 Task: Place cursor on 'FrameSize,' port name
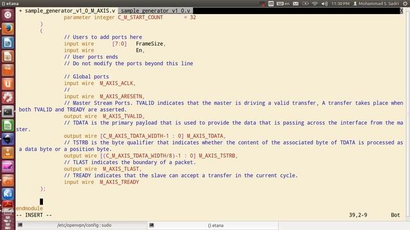pos(151,44)
